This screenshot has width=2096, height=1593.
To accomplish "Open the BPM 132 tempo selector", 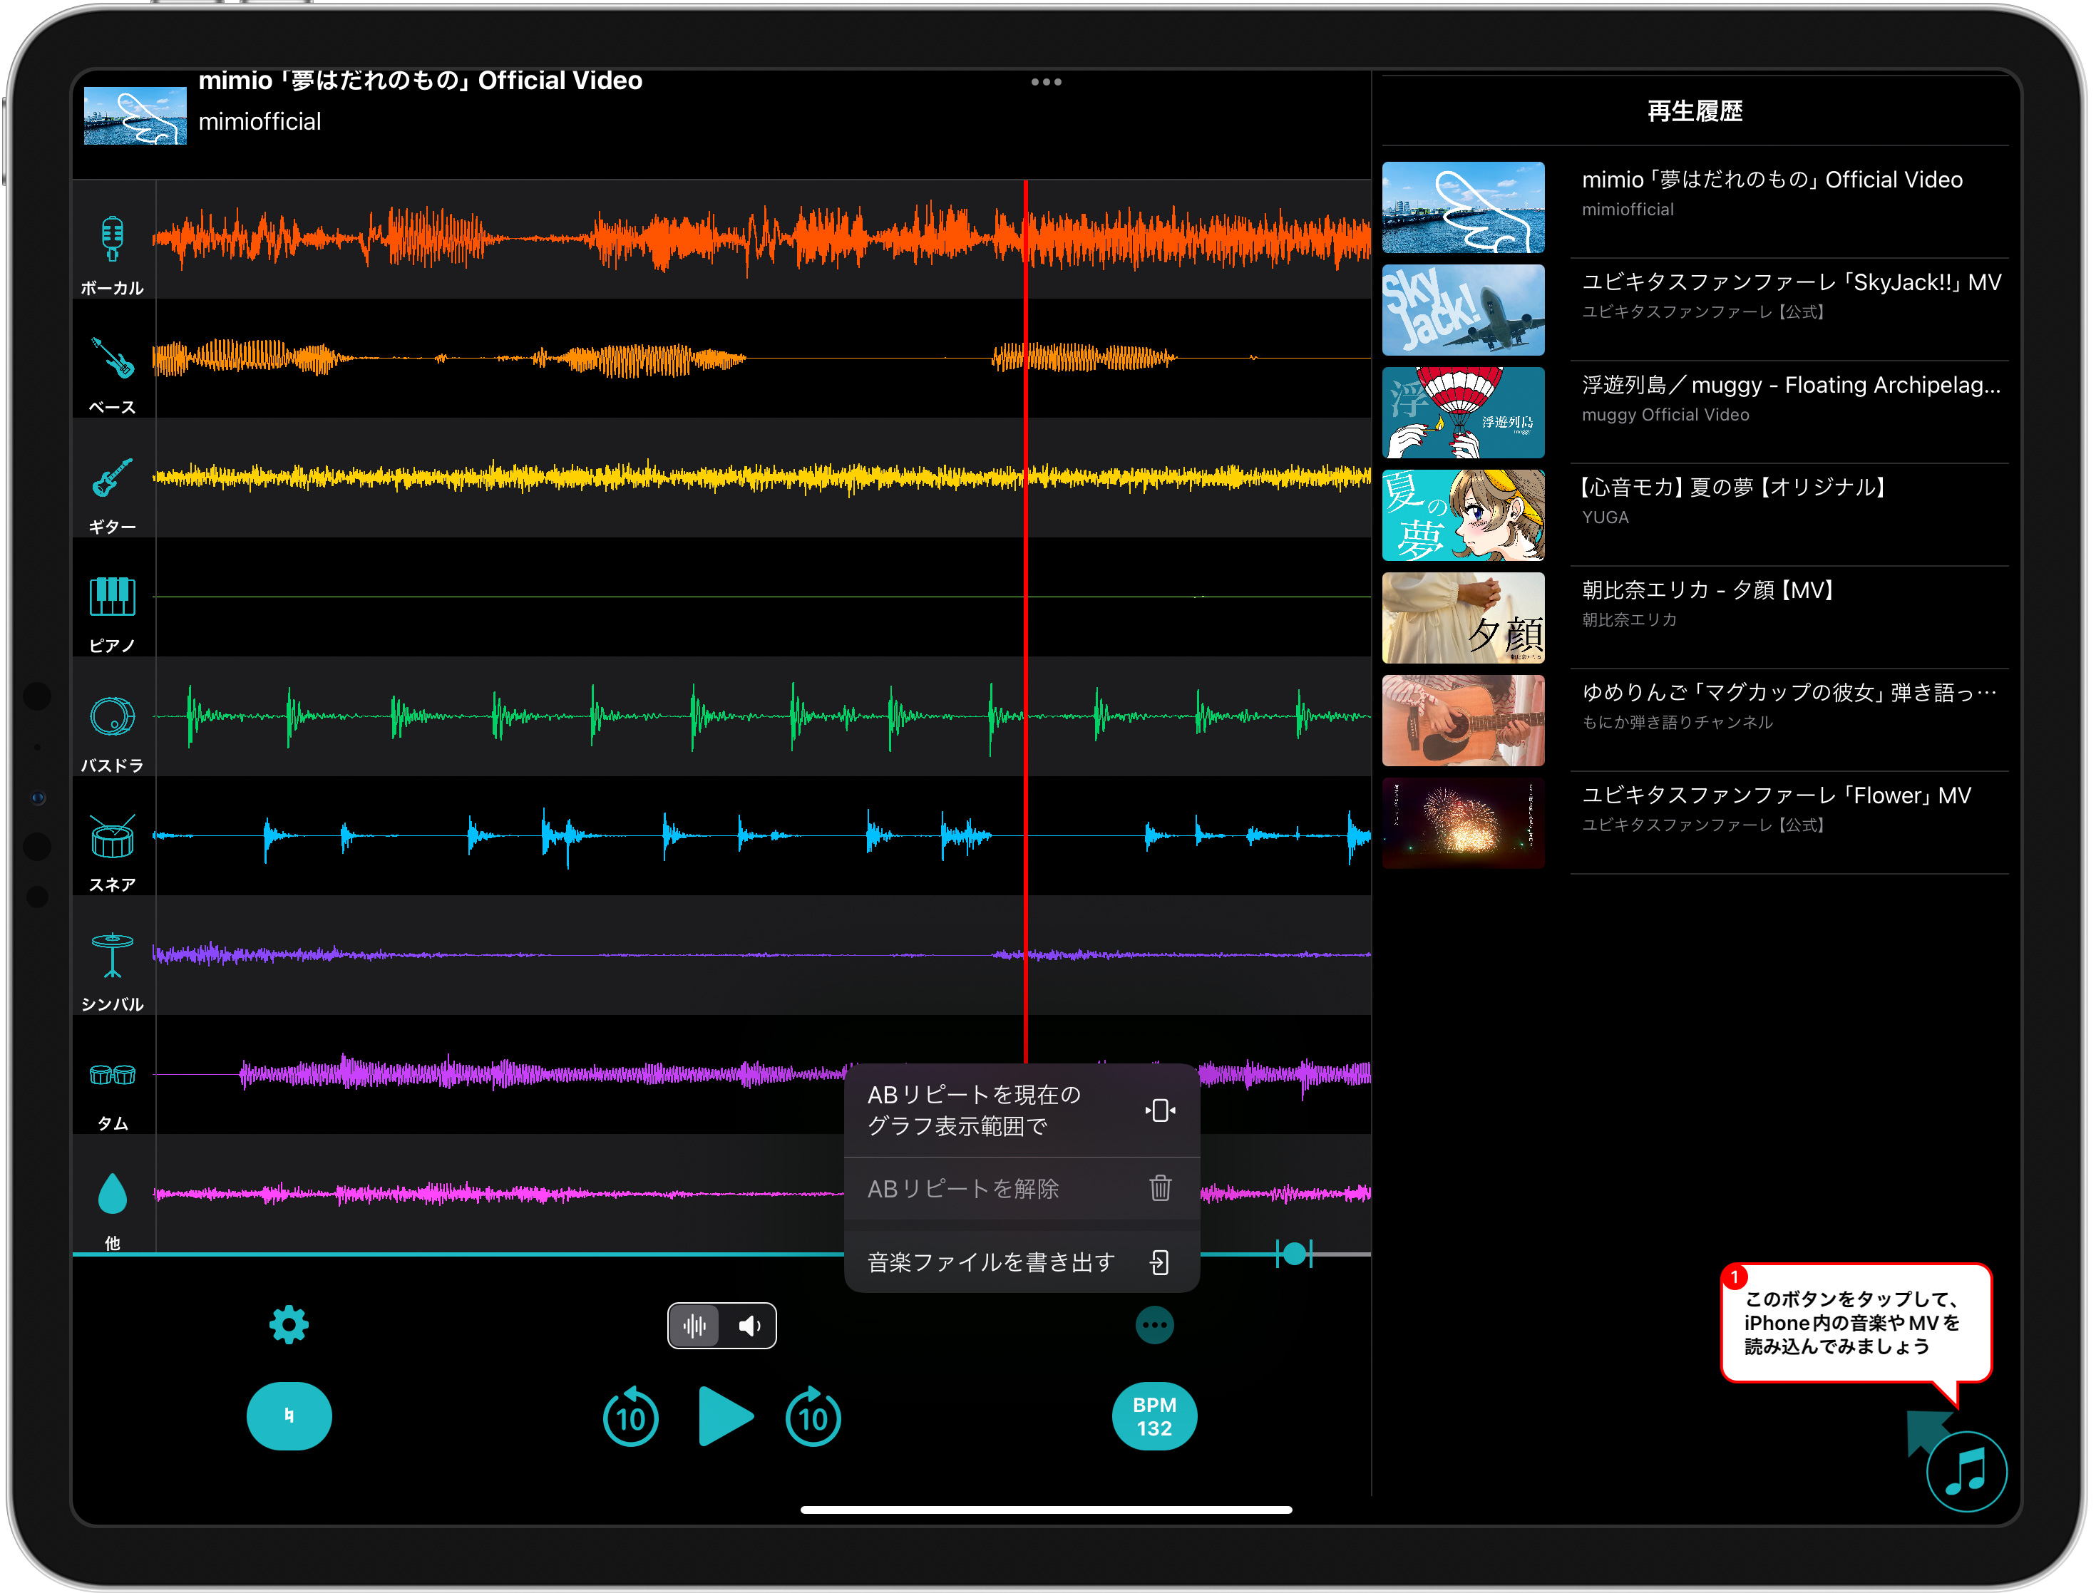I will (1154, 1417).
